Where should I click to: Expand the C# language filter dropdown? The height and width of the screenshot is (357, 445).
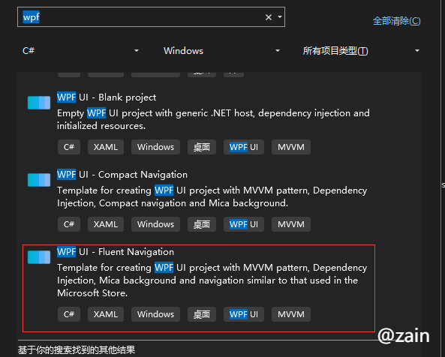pyautogui.click(x=80, y=51)
